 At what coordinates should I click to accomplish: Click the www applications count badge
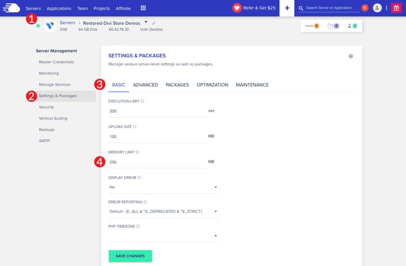pyautogui.click(x=312, y=26)
